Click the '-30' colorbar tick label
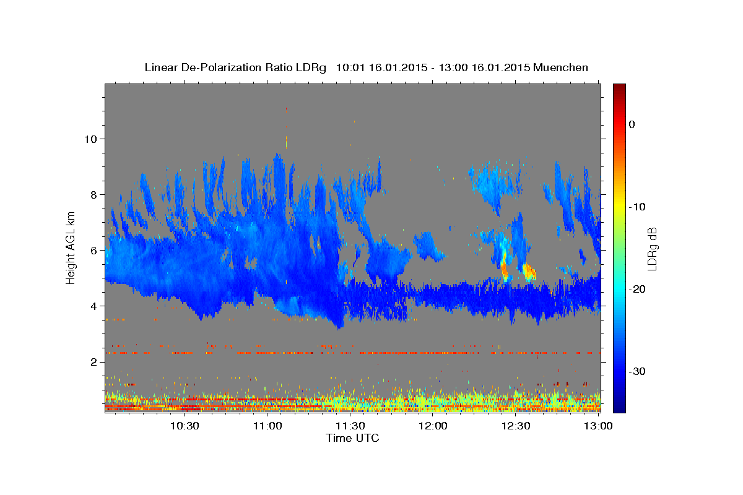Viewport: 743px width, 495px height. pyautogui.click(x=637, y=371)
